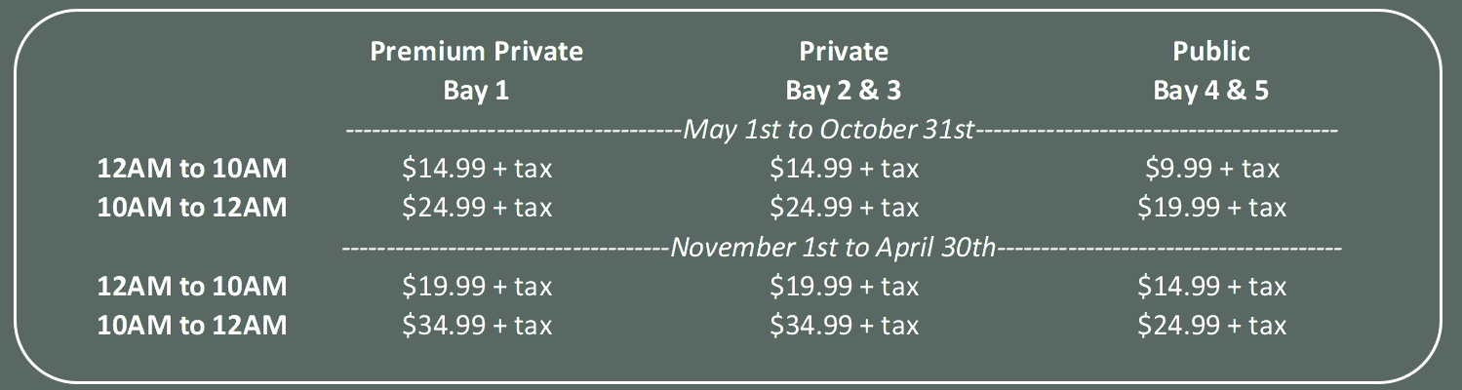Click winter 12AM to 10AM Premium Private Bay 1 price

coord(477,287)
